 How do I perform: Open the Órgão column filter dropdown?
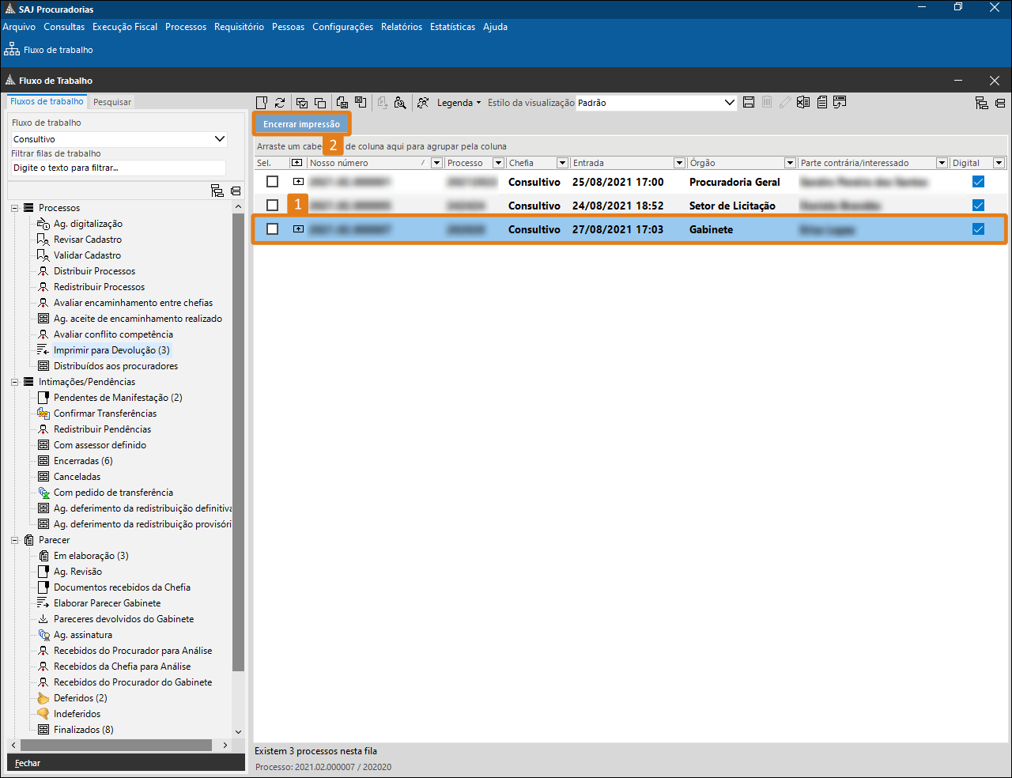tap(789, 163)
